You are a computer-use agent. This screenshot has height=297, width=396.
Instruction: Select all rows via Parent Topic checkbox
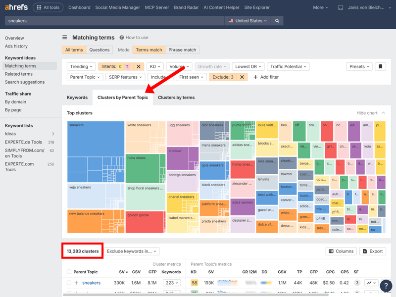point(69,272)
